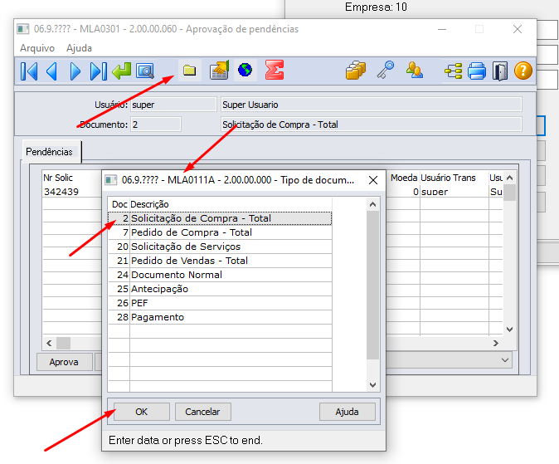Open the users icon in toolbar
559x464 pixels.
click(415, 70)
